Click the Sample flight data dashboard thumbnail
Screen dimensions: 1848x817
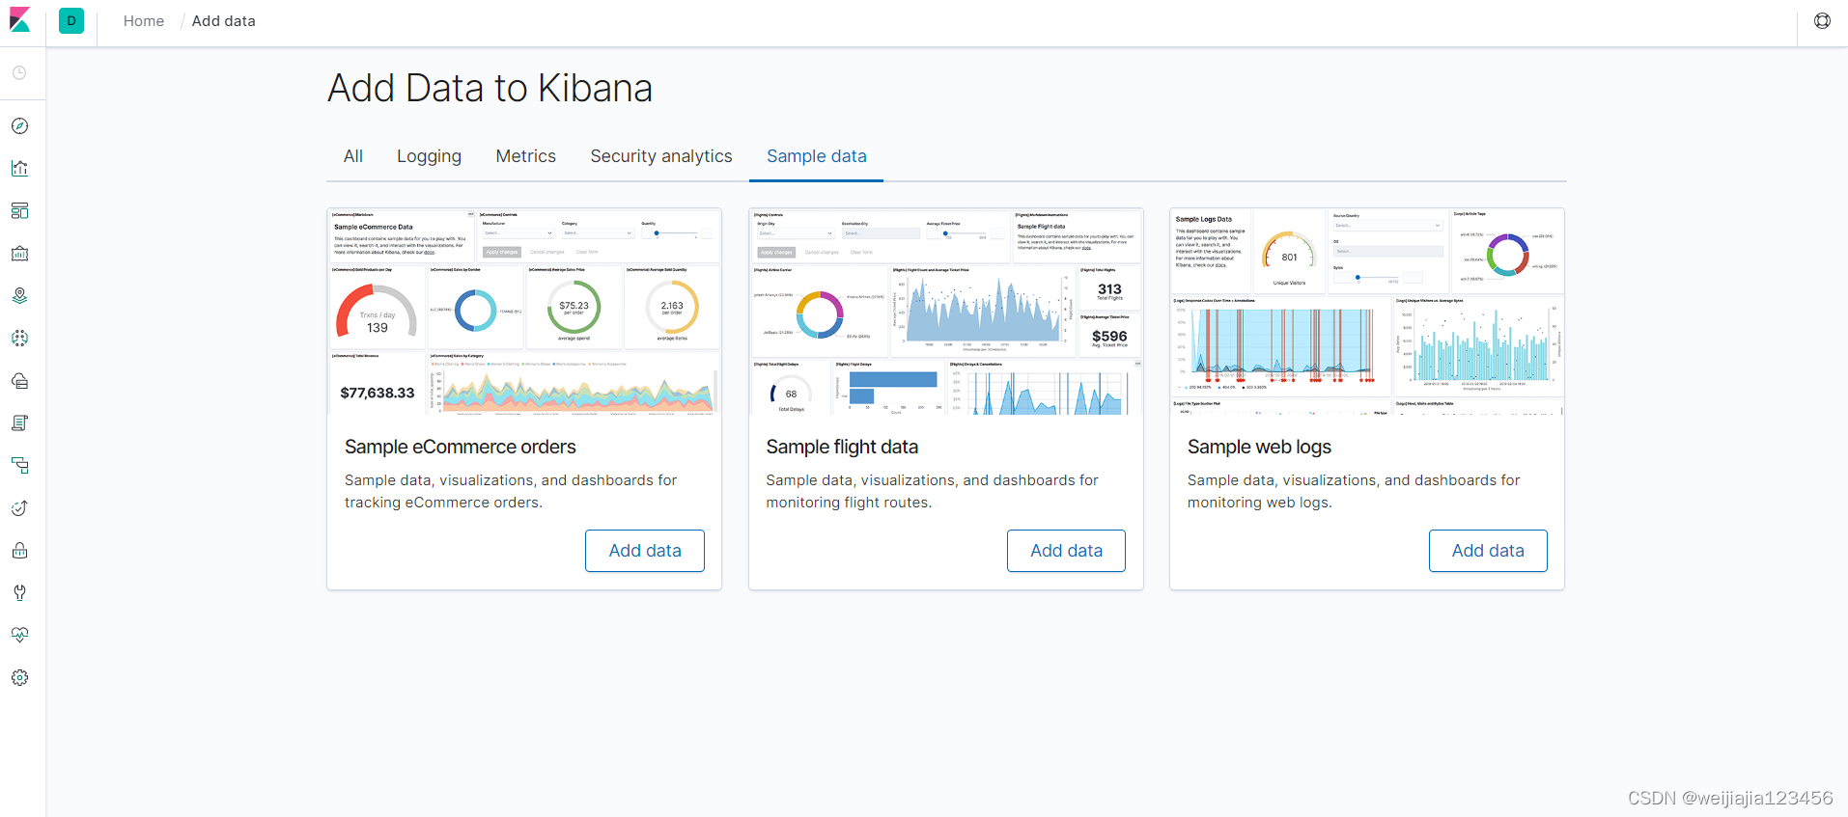click(x=946, y=312)
